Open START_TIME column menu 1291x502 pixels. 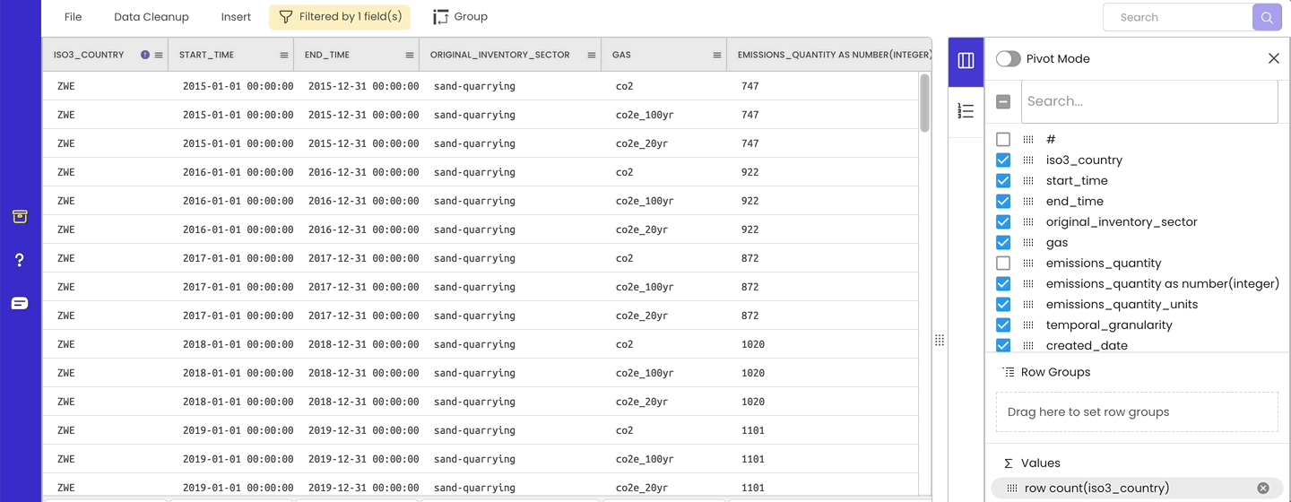pos(284,56)
